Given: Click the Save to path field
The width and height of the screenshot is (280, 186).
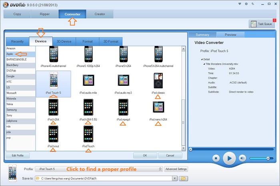Looking at the screenshot, I should tap(104, 178).
